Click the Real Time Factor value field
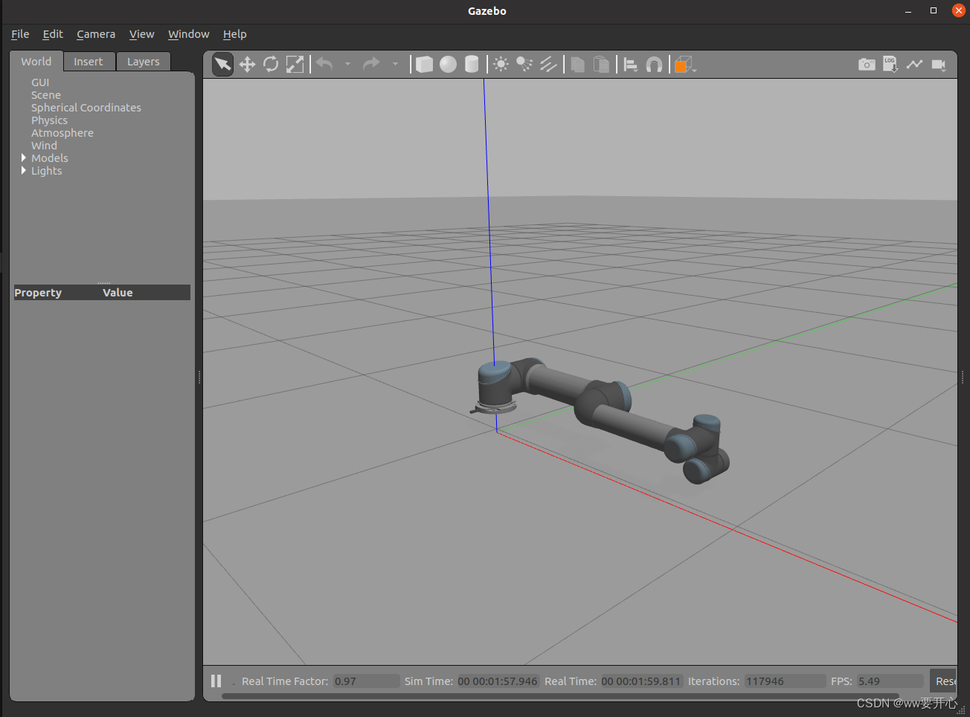The width and height of the screenshot is (970, 717). click(367, 681)
